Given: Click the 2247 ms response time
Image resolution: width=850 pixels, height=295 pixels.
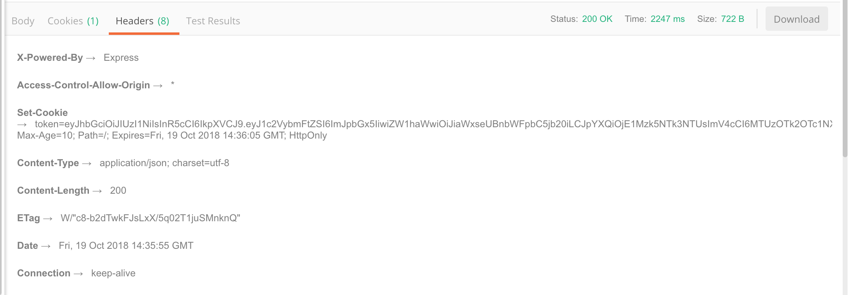Looking at the screenshot, I should [667, 19].
